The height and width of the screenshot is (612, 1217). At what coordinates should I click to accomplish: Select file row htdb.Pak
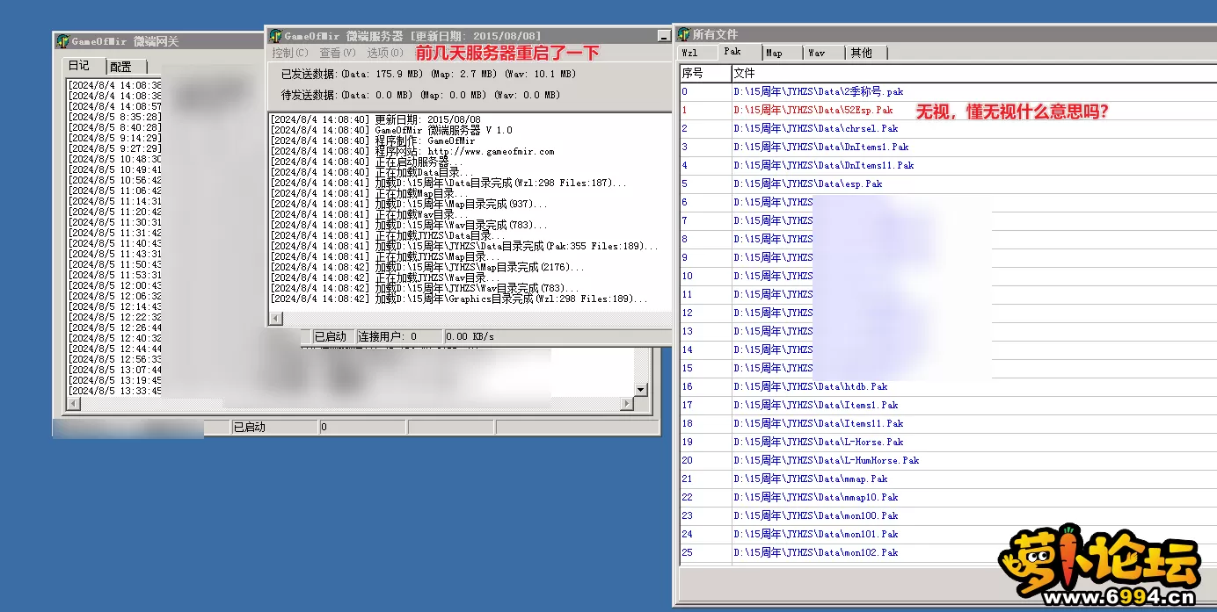click(948, 386)
